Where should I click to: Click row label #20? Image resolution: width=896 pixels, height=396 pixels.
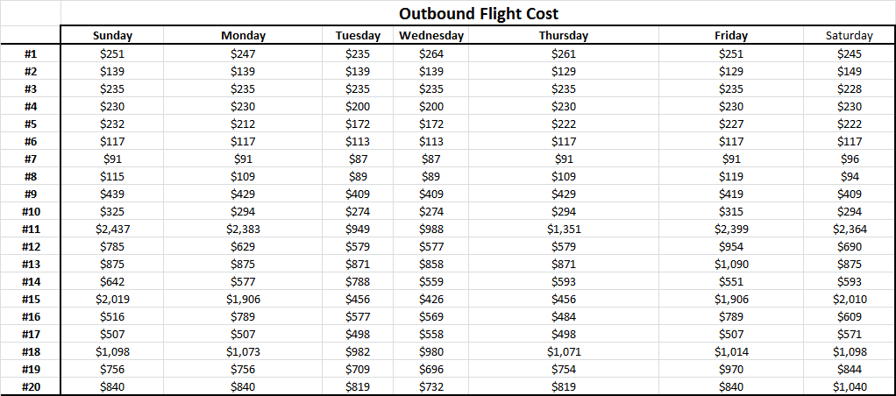click(31, 387)
